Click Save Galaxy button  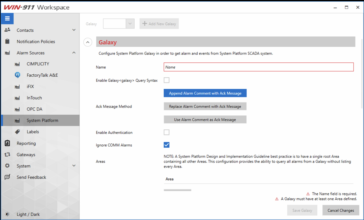pos(302,210)
